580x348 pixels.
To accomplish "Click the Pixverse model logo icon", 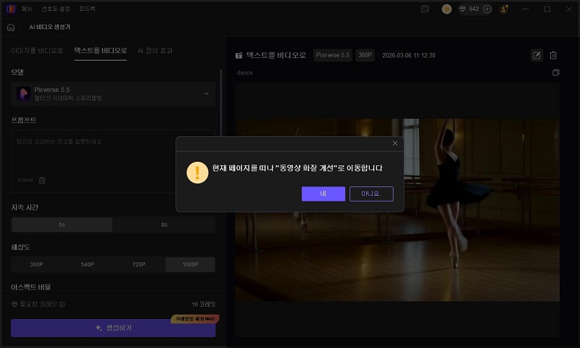I will coord(23,94).
